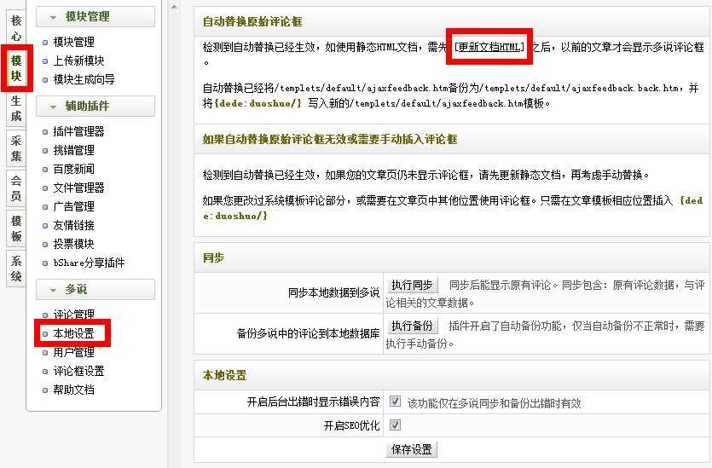712x468 pixels.
Task: Switch to the 生成 vertical tab
Action: pyautogui.click(x=16, y=108)
